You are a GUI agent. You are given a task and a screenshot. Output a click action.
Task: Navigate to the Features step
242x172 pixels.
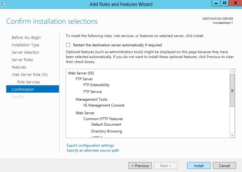(x=19, y=67)
